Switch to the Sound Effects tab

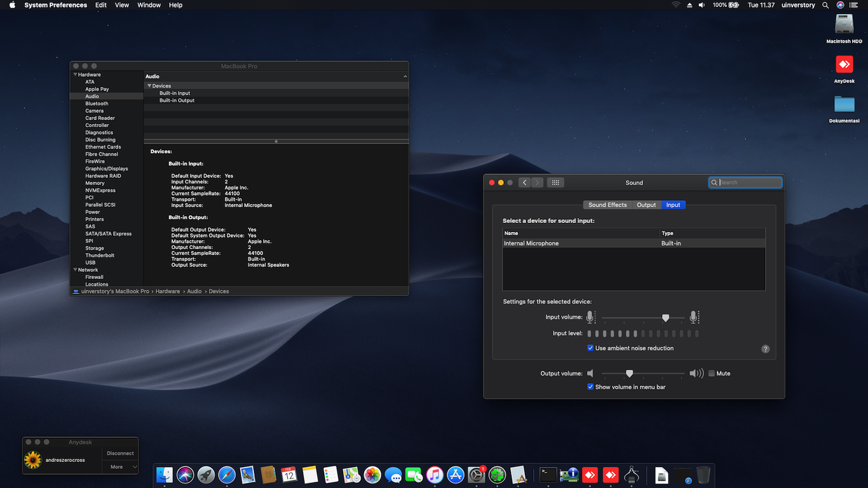point(607,205)
